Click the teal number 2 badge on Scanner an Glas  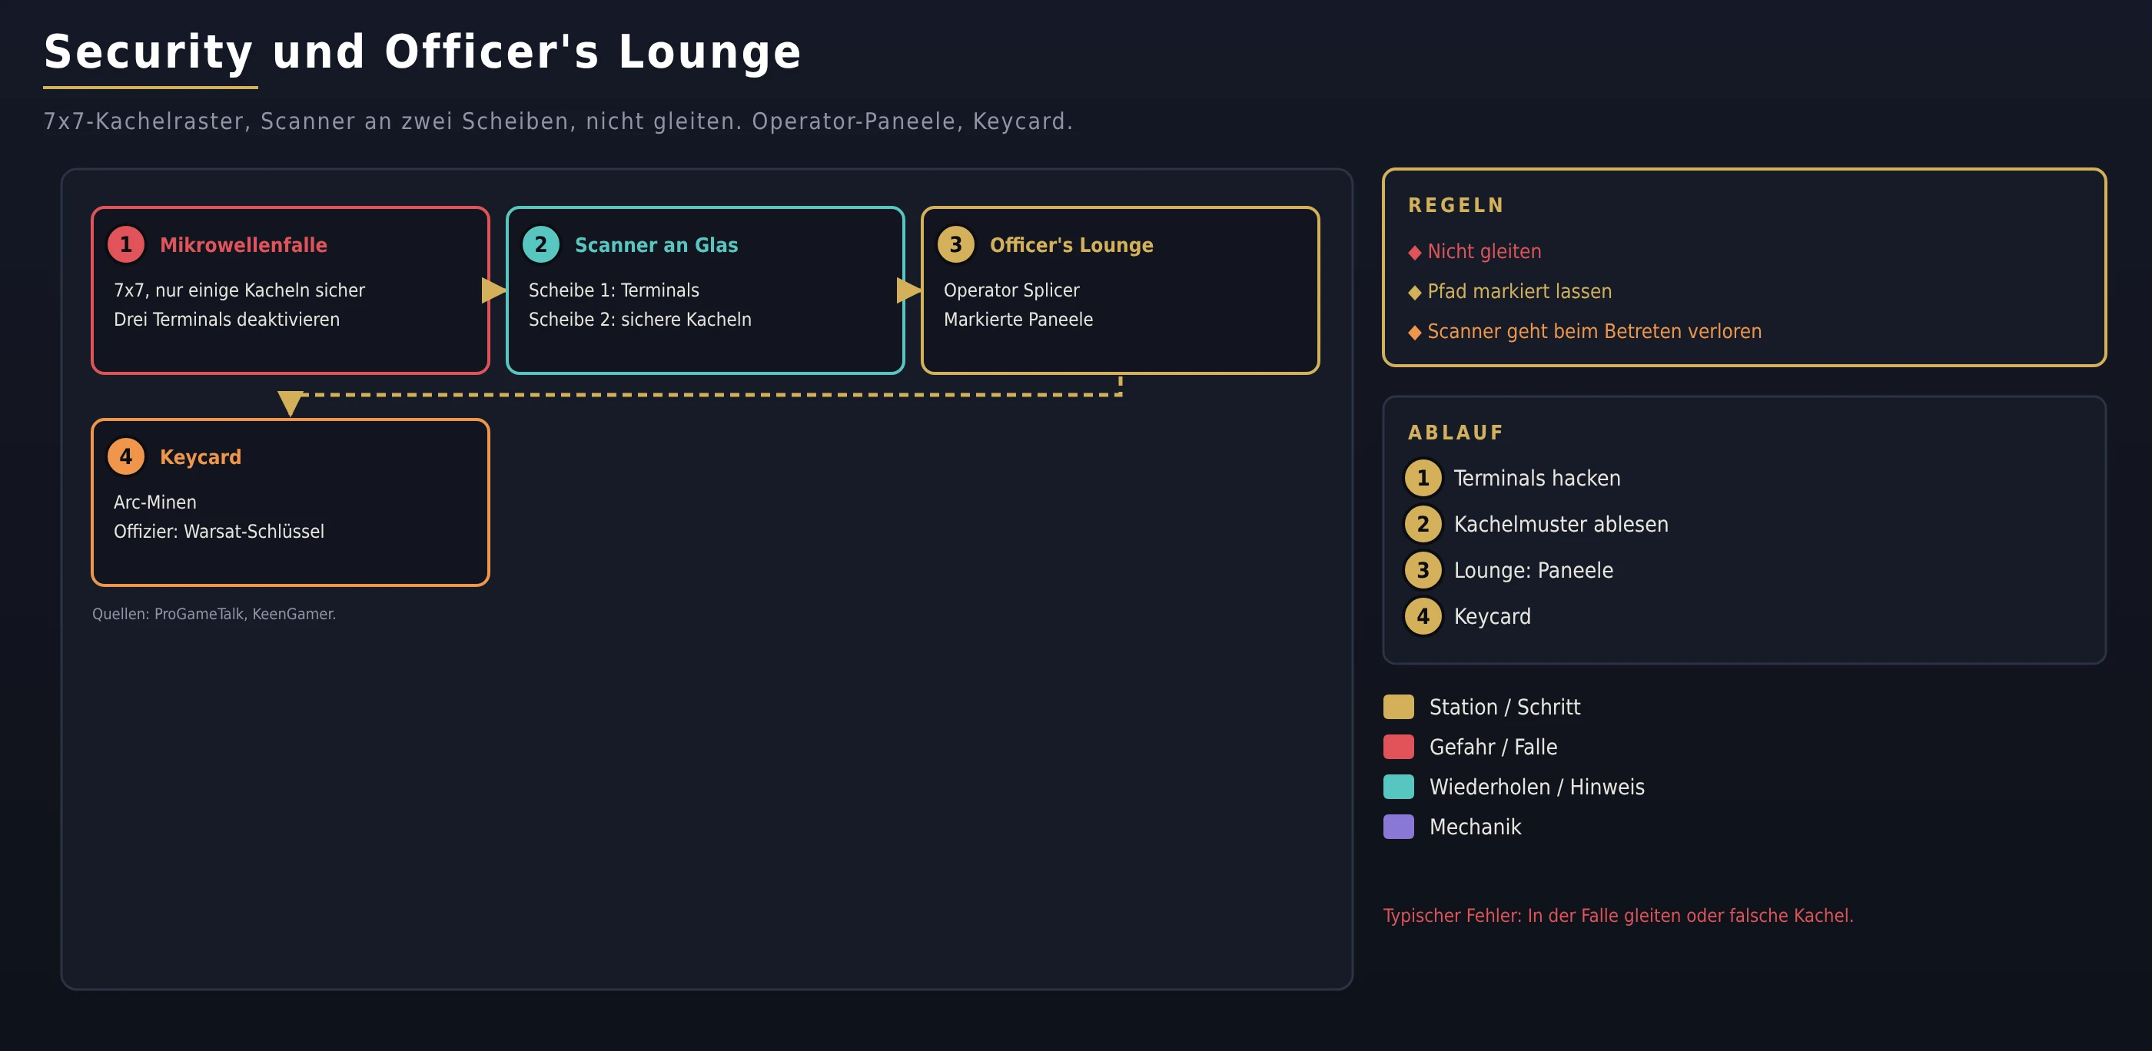pos(540,244)
